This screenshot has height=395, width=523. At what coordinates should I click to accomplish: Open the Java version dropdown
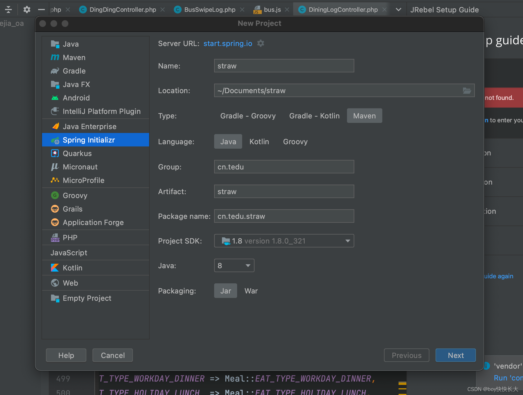(234, 265)
